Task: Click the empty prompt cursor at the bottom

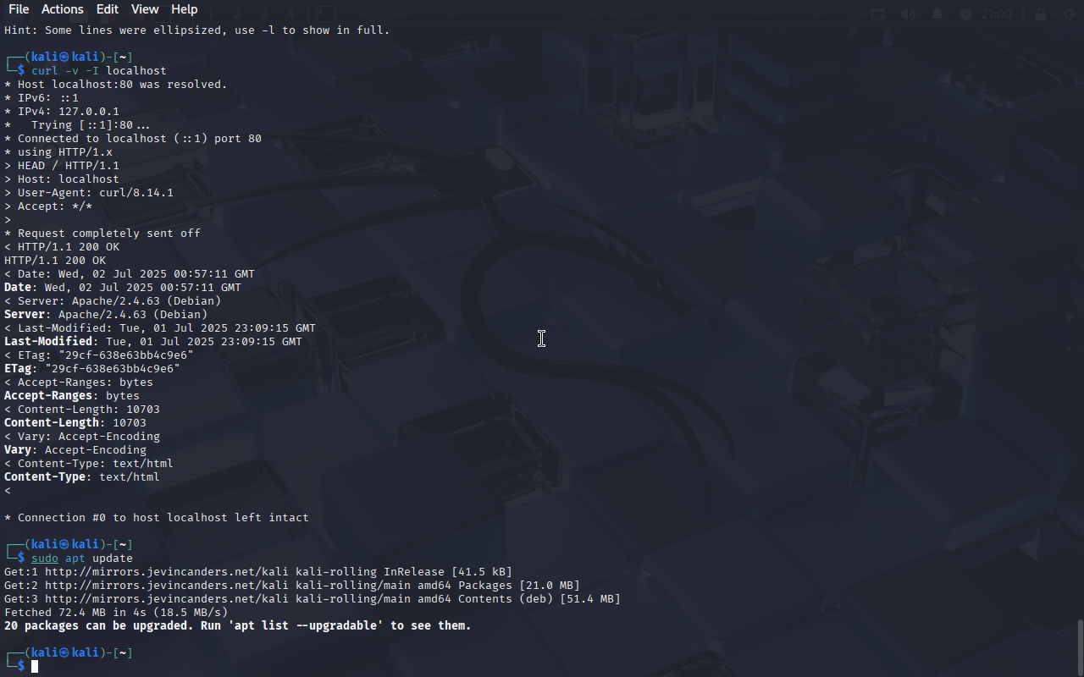Action: [35, 667]
